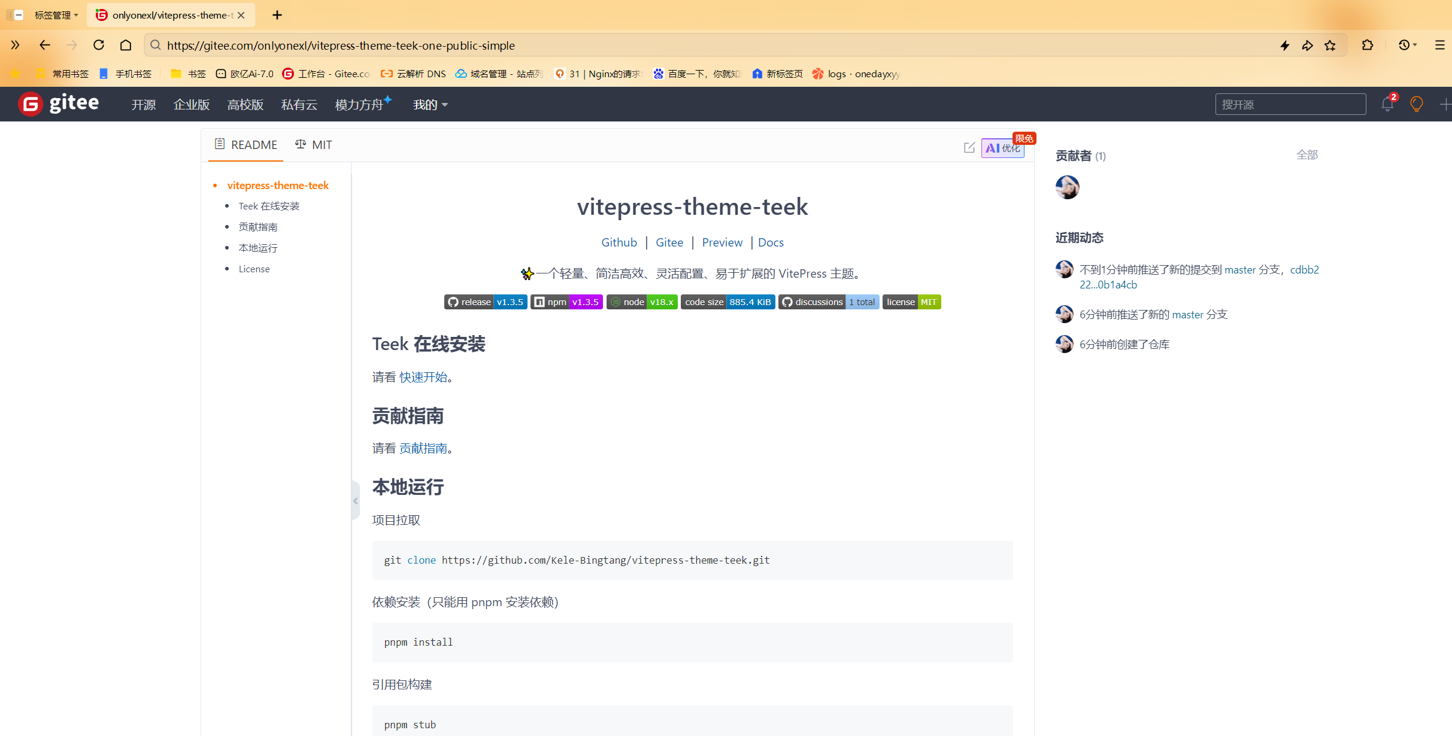Open the browser history clock icon
This screenshot has height=736, width=1452.
pyautogui.click(x=1404, y=45)
